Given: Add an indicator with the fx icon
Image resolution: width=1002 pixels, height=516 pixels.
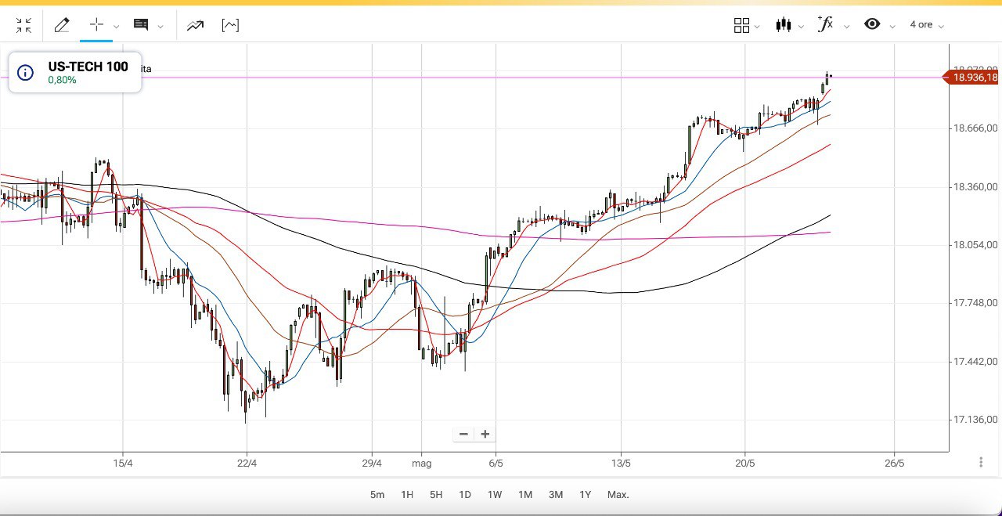Looking at the screenshot, I should click(x=825, y=24).
